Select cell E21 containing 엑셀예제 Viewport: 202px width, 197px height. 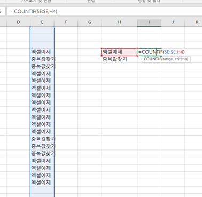42,175
